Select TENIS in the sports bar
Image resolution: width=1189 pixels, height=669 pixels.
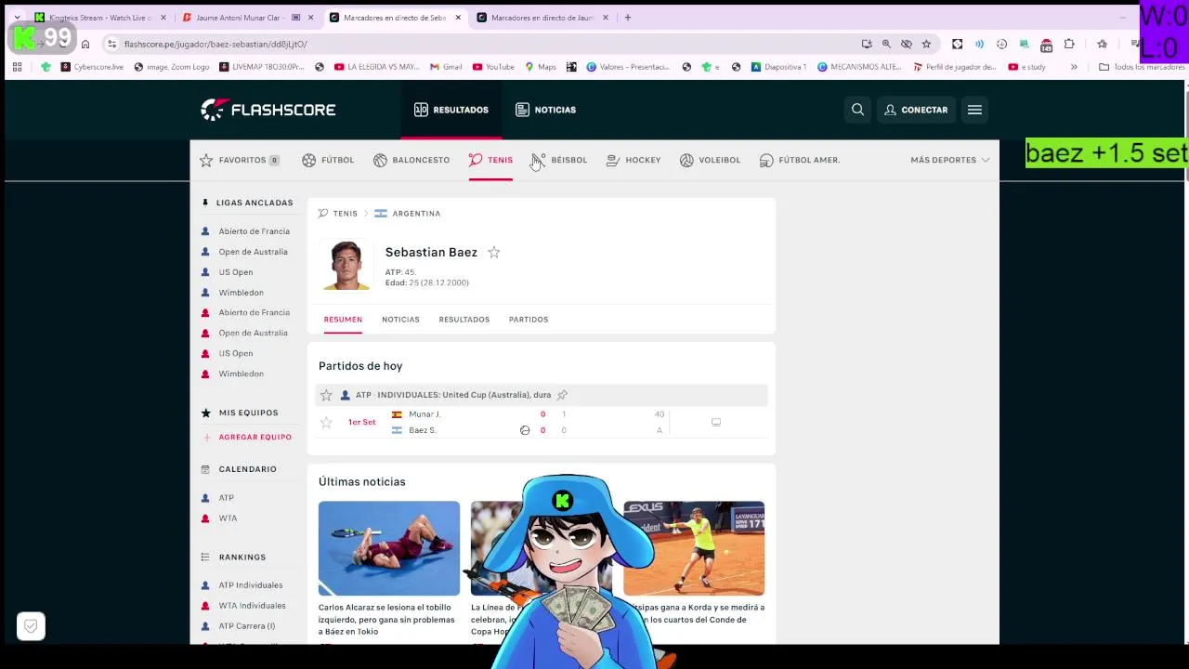tap(491, 160)
